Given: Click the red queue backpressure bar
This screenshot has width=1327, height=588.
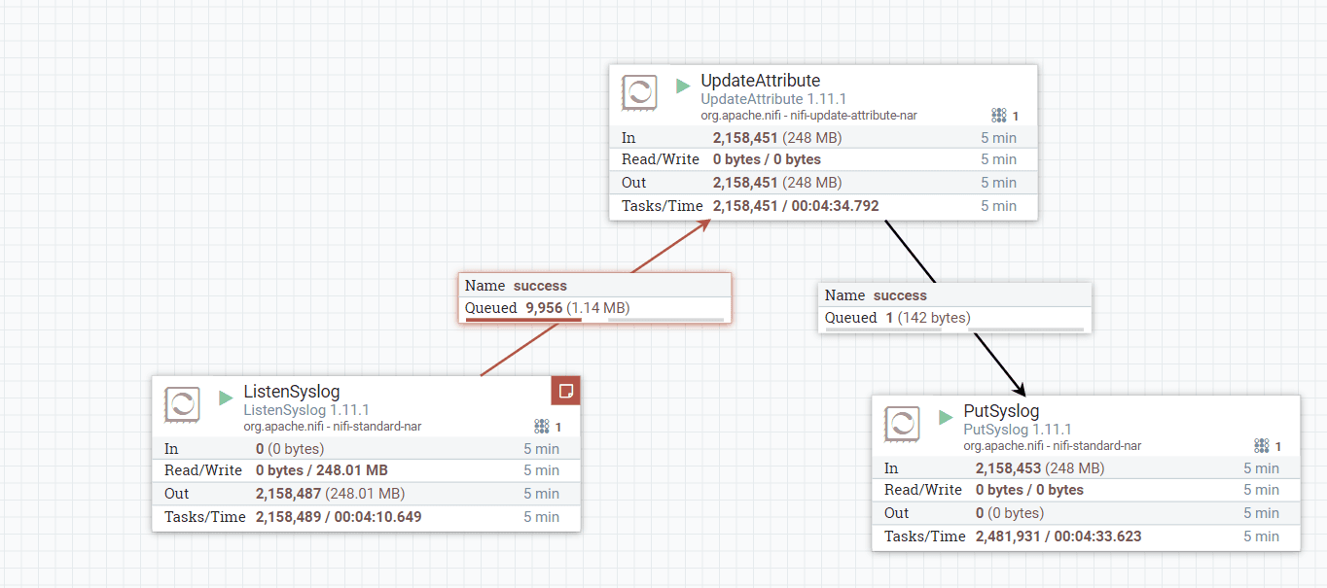Looking at the screenshot, I should 523,319.
